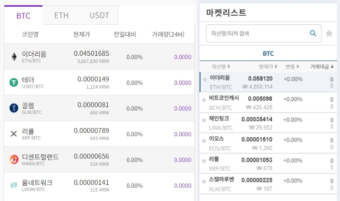This screenshot has height=201, width=340.
Task: Select the BTC tab in left panel
Action: (x=23, y=16)
